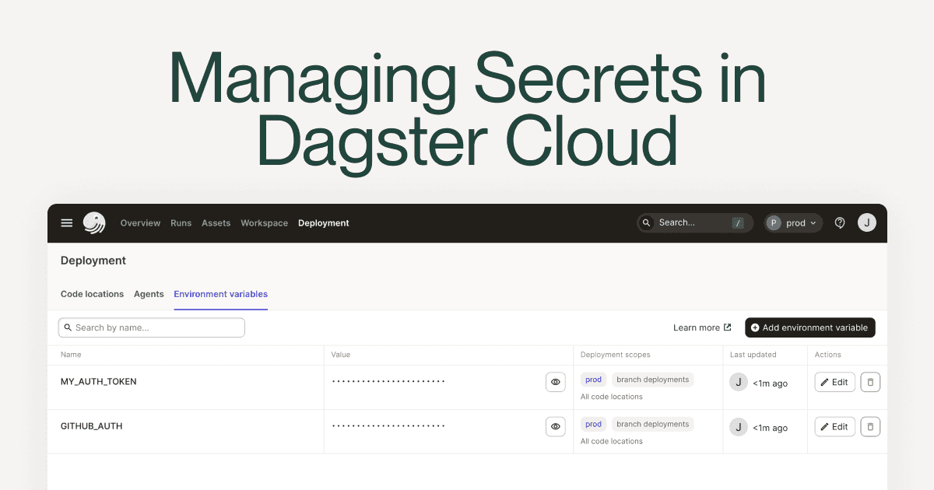The height and width of the screenshot is (490, 934).
Task: Open the Assets menu item
Action: pyautogui.click(x=216, y=223)
